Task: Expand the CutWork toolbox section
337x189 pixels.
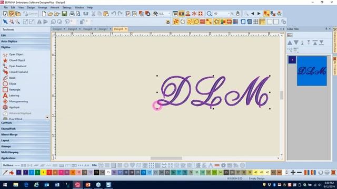Action: [25, 123]
